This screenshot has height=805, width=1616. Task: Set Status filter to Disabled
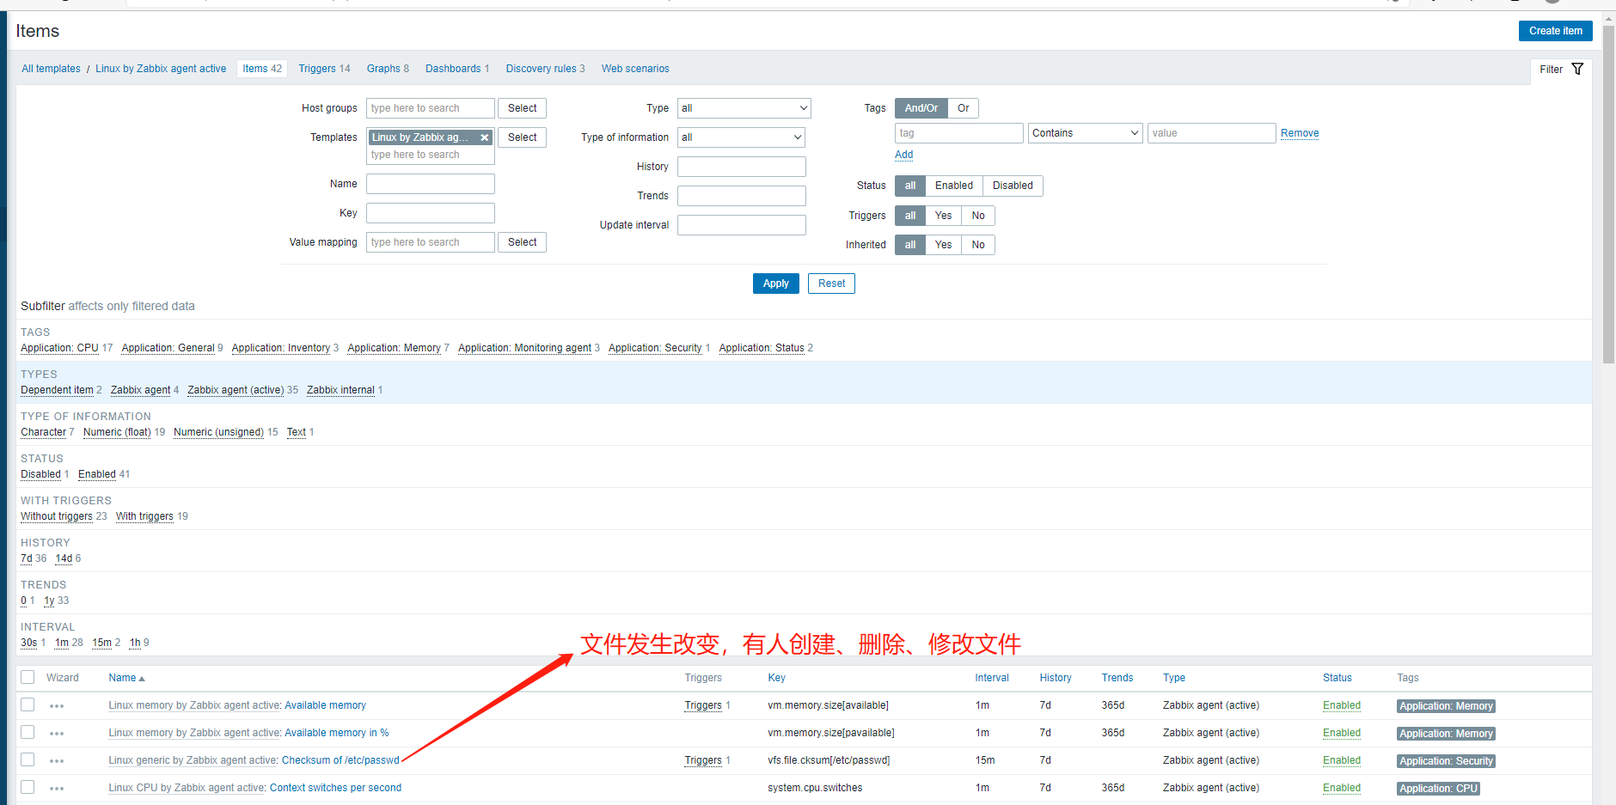click(1013, 186)
